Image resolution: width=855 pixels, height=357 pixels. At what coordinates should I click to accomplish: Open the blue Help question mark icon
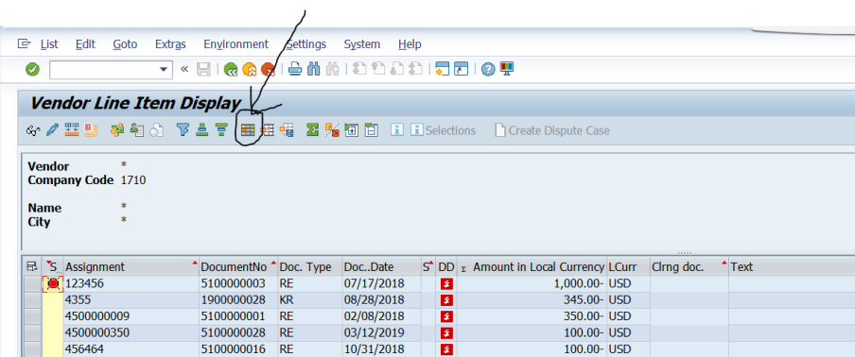click(488, 69)
